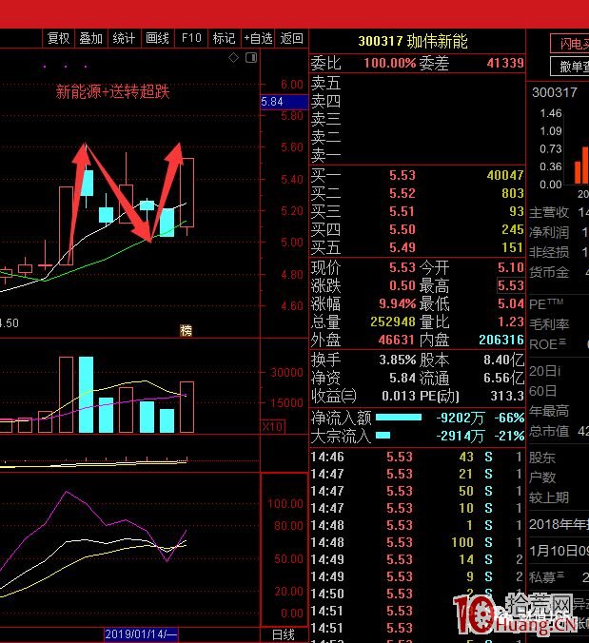Click the 外盘 46631 value
Viewport: 589px width, 643px height.
pos(398,340)
